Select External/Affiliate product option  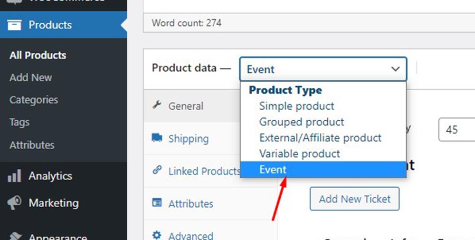320,138
